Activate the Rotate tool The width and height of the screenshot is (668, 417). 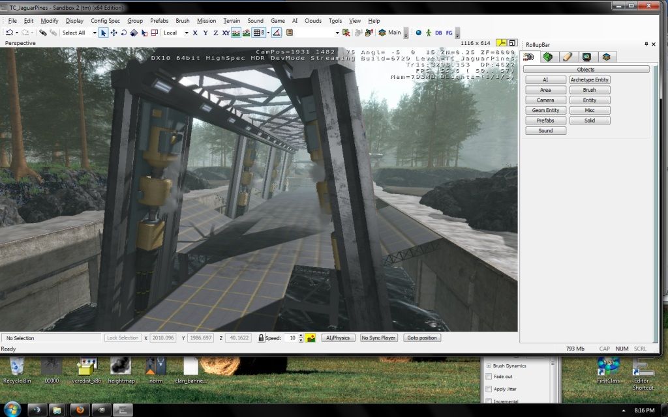124,33
